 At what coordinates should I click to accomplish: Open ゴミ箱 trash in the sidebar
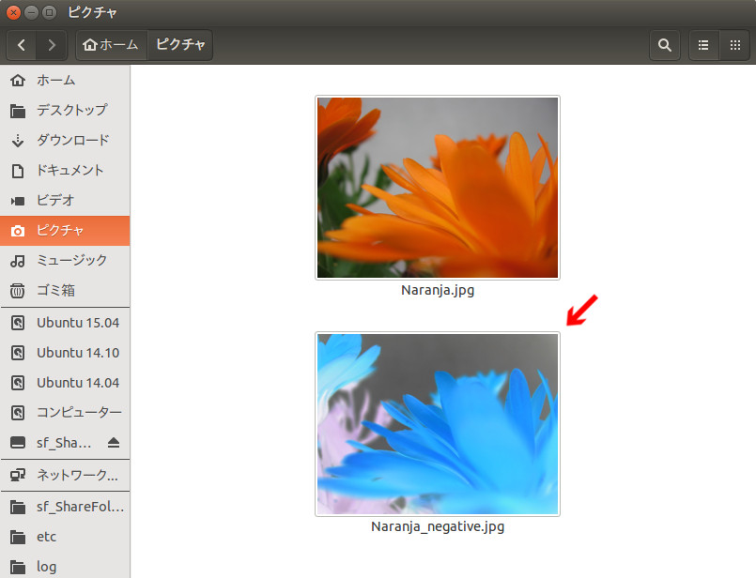[65, 291]
